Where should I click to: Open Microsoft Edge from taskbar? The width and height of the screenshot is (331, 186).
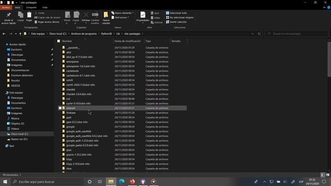[122, 181]
